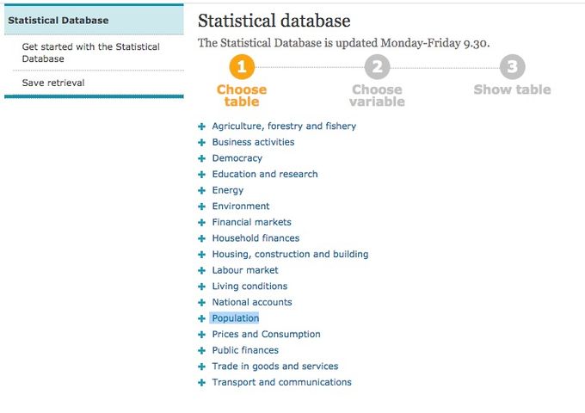Click the plus icon next to Labour market
The image size is (585, 413).
click(201, 270)
